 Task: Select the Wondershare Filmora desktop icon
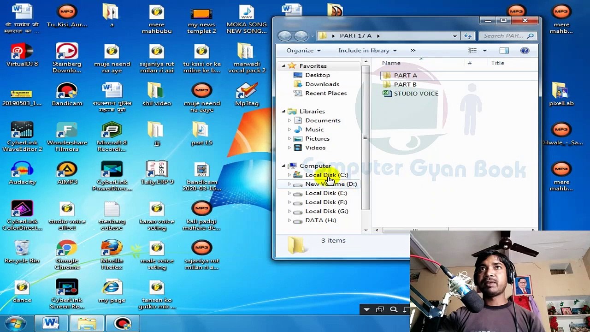point(67,137)
